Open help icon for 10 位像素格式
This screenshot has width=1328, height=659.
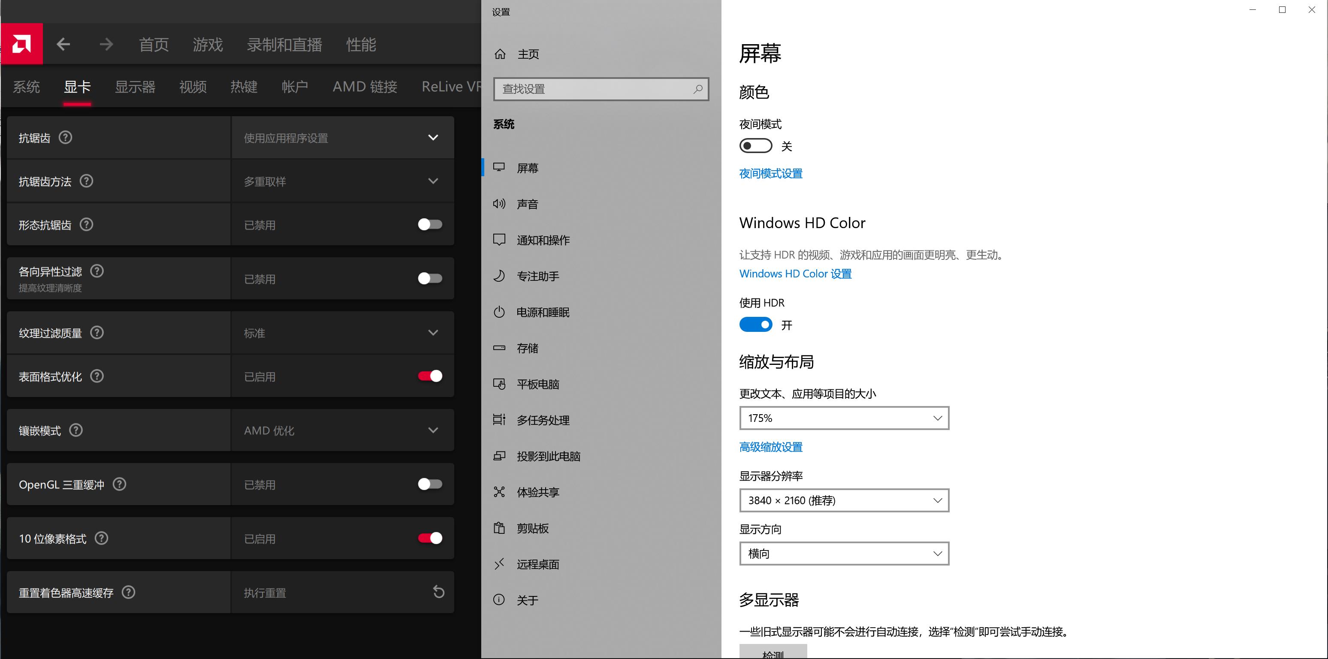click(x=102, y=539)
